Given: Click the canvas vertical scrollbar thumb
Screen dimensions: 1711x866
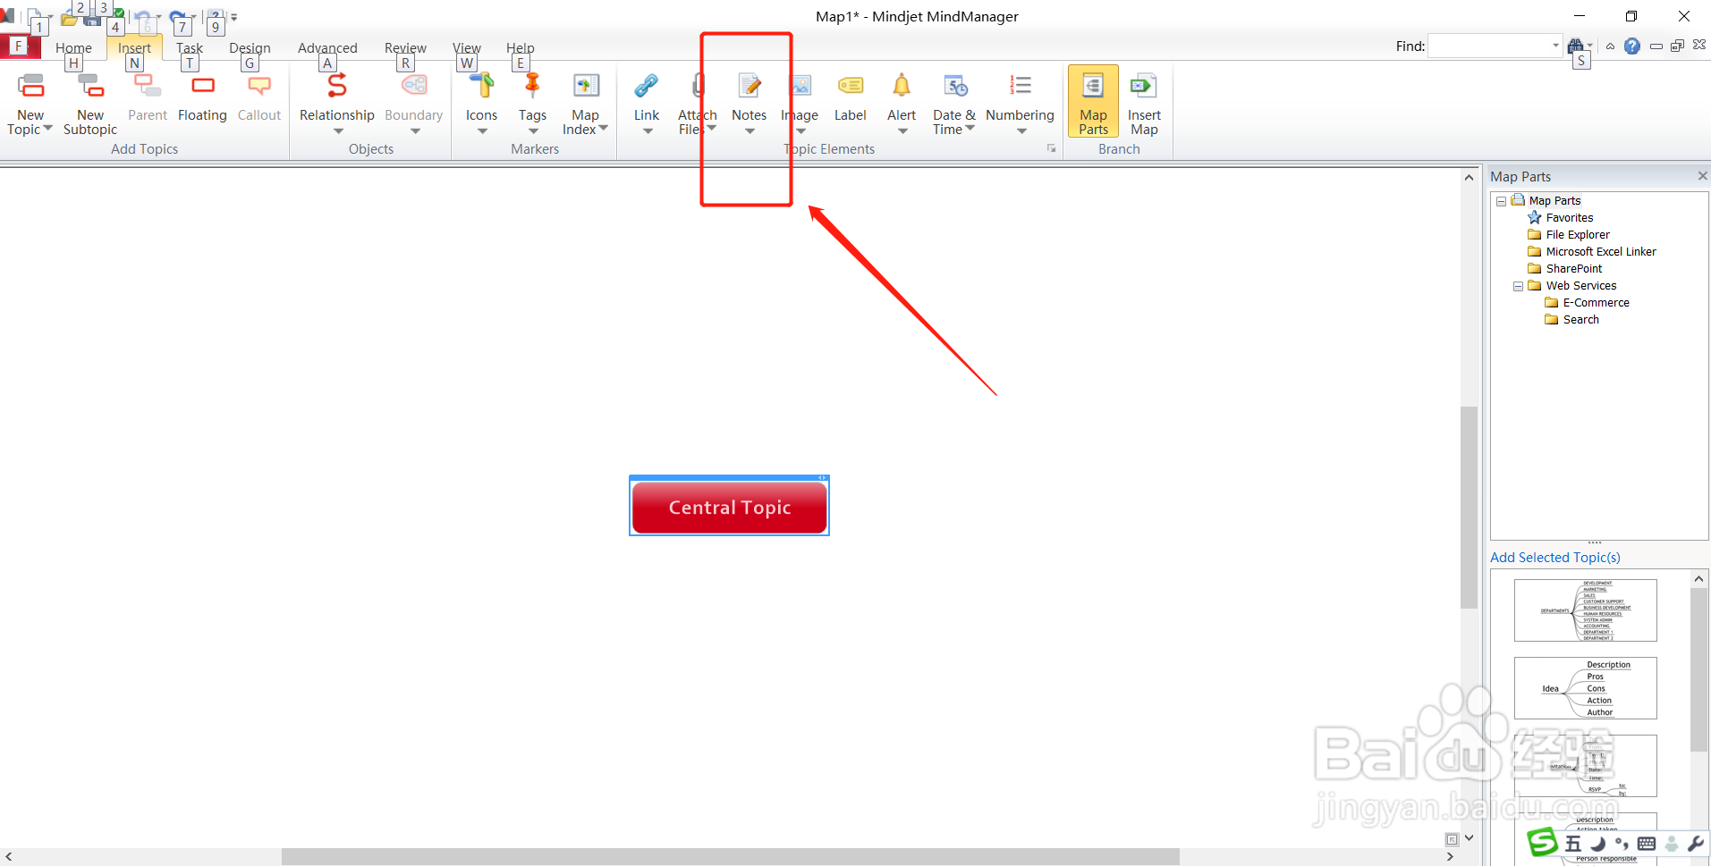Looking at the screenshot, I should tap(1469, 507).
